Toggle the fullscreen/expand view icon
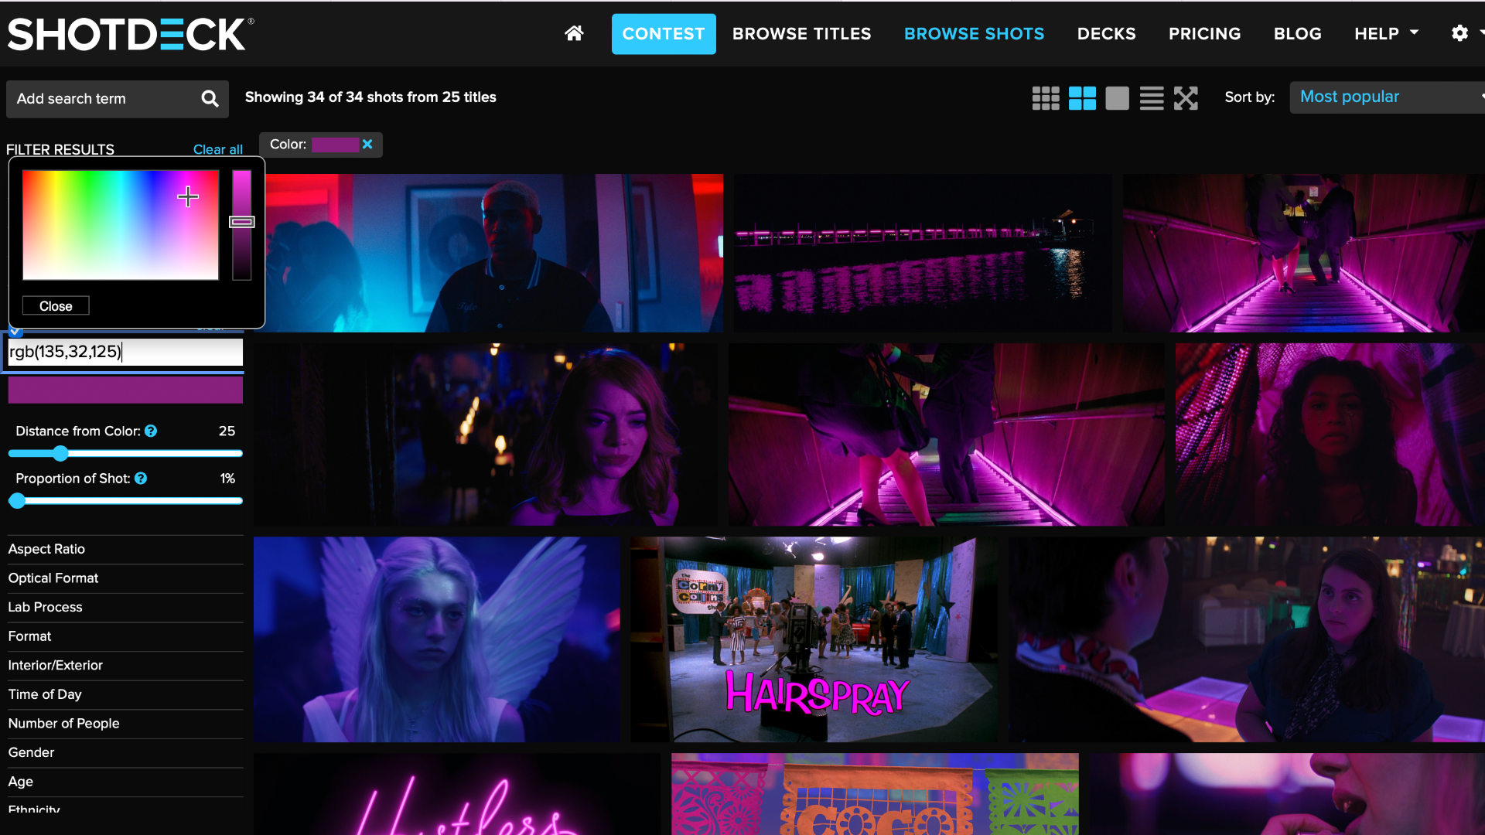1485x835 pixels. click(x=1186, y=98)
